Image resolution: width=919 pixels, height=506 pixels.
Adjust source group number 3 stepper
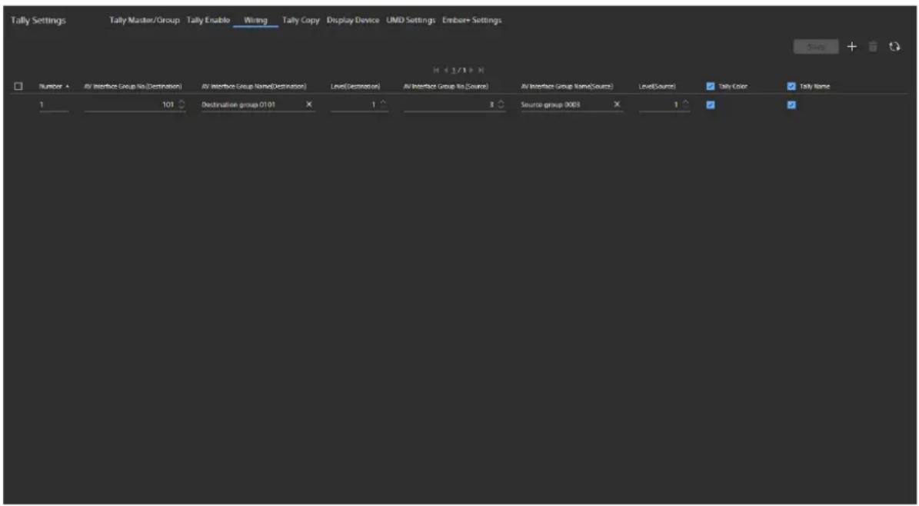coord(501,104)
